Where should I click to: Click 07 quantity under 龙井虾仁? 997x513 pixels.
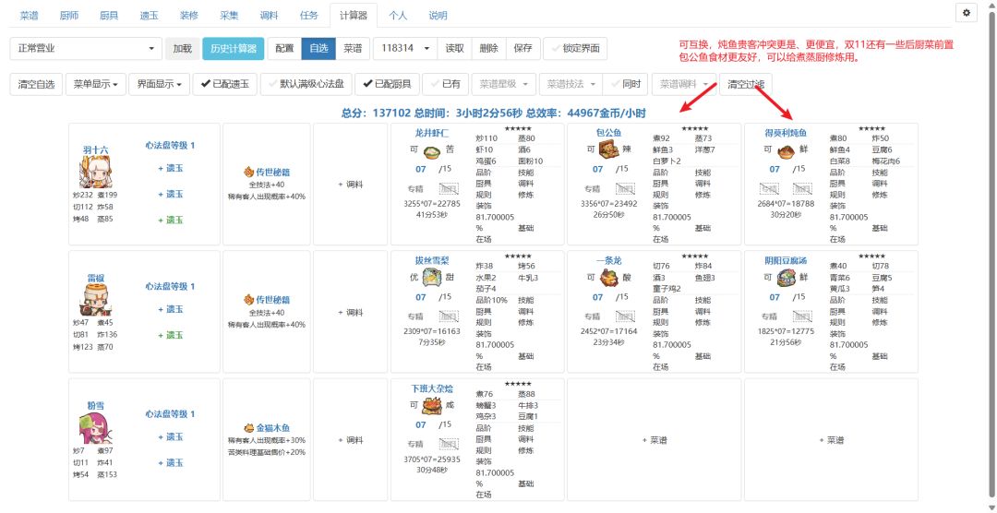(420, 170)
